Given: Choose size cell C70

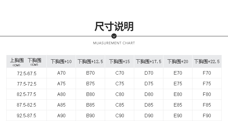Looking at the screenshot, I should tap(120, 73).
